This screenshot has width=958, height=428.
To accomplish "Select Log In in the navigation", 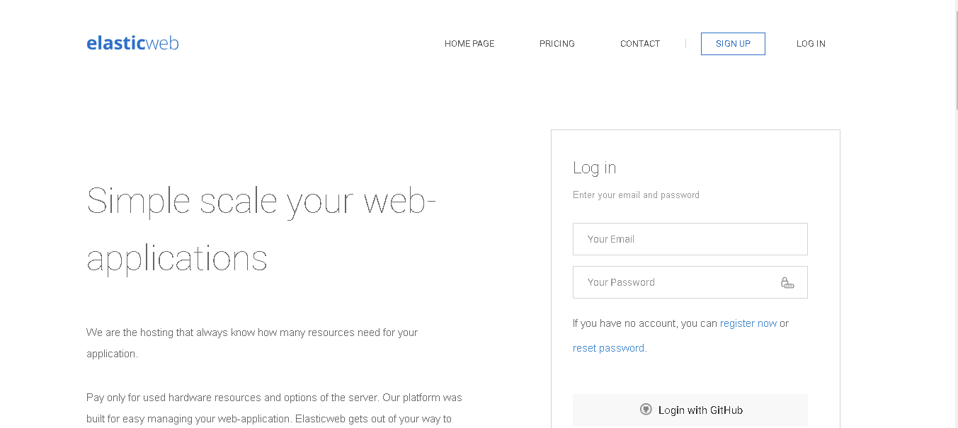I will 811,44.
